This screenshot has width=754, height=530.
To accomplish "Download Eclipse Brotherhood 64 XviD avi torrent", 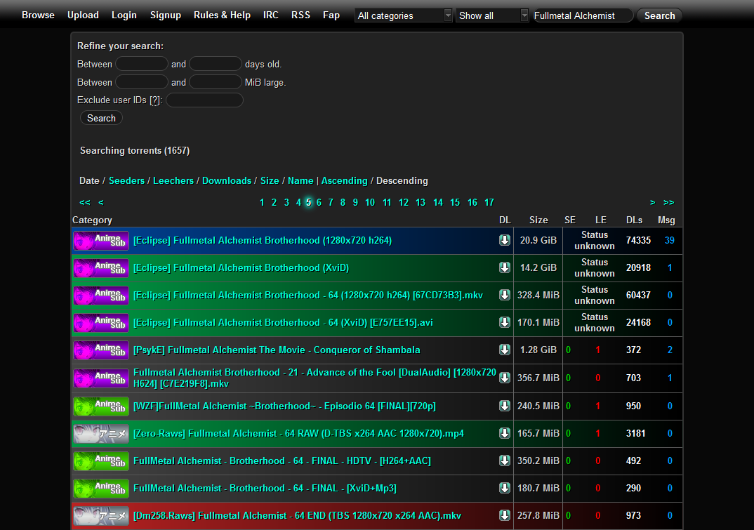I will click(x=505, y=322).
